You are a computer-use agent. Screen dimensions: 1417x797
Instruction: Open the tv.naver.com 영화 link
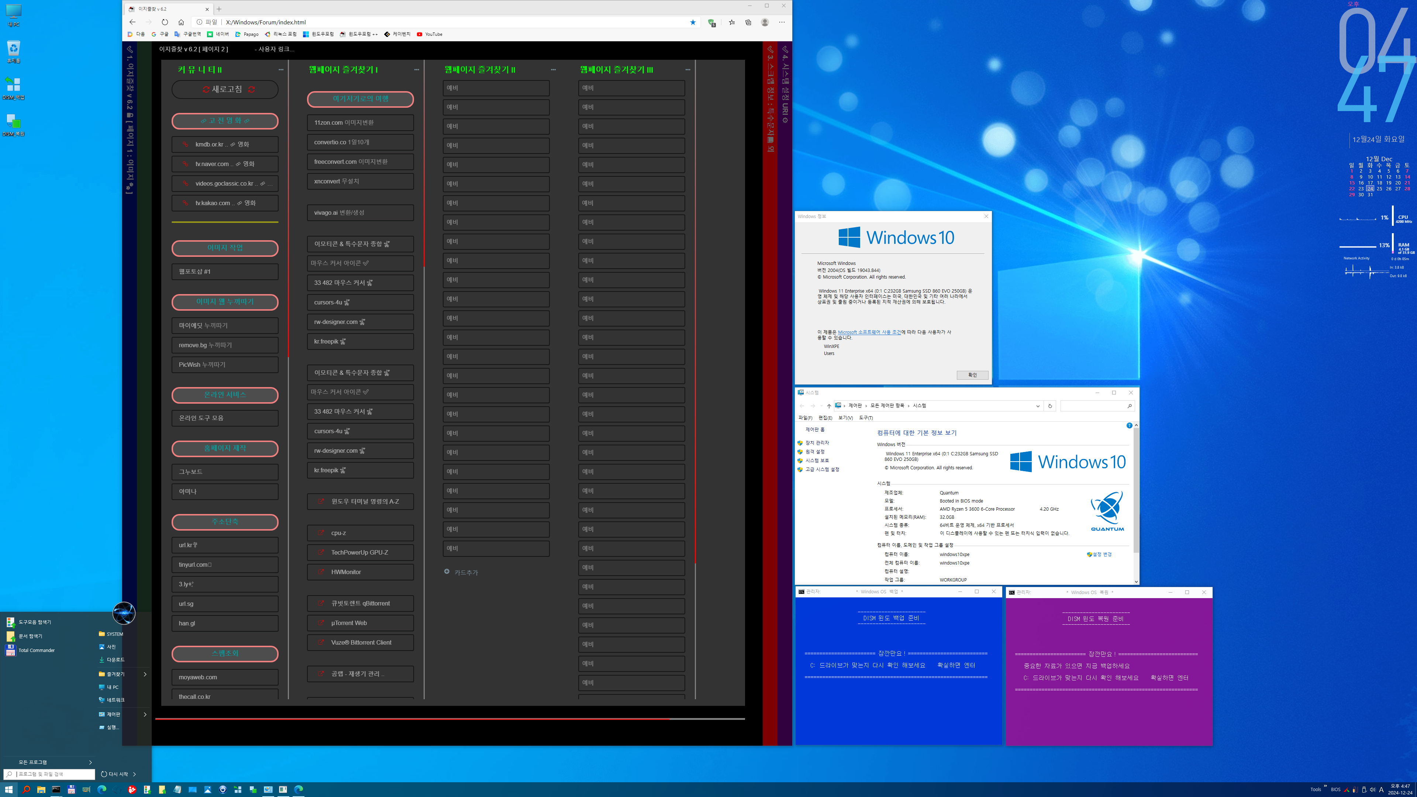(x=225, y=164)
